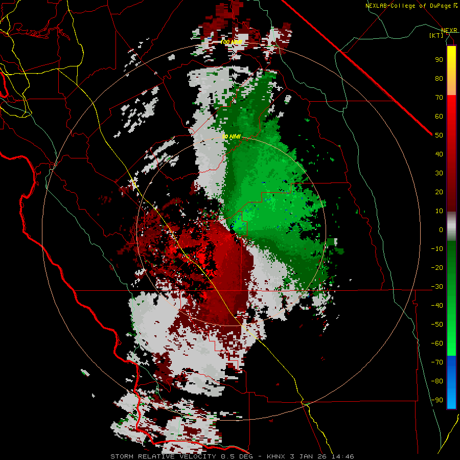Click the 80 value on the velocity scale

point(439,78)
